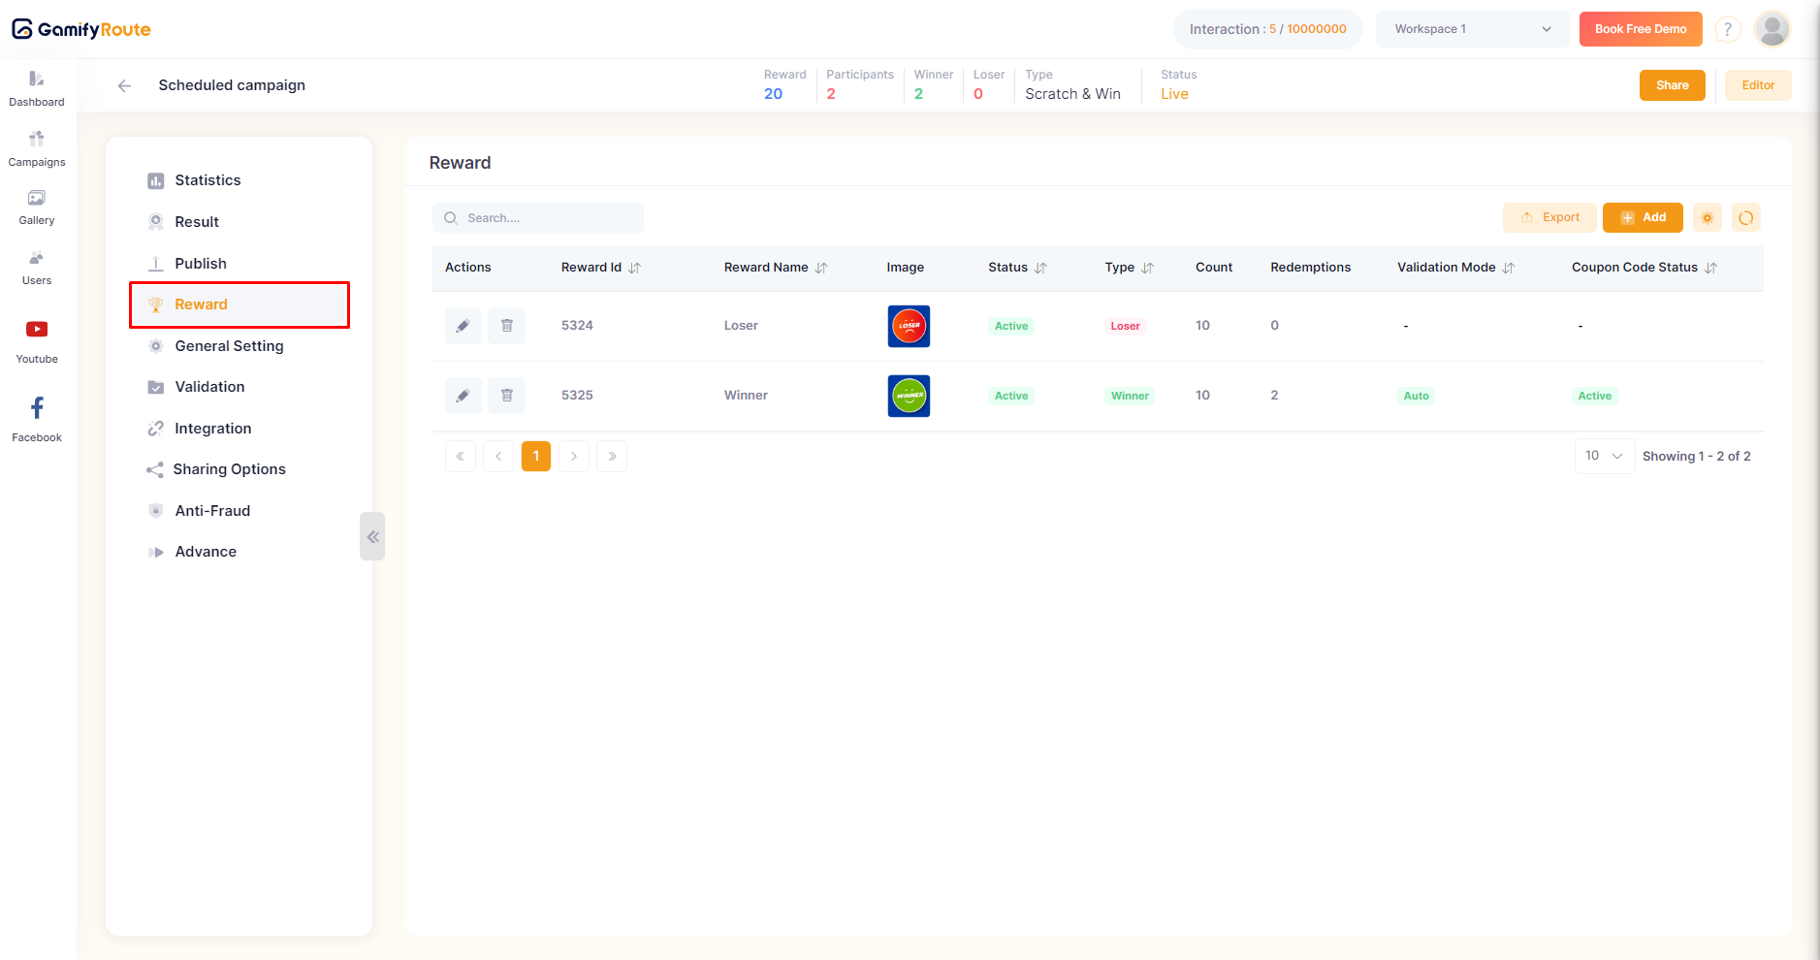Click the Book Free Demo button
Screen dimensions: 1820x960
(x=1640, y=29)
